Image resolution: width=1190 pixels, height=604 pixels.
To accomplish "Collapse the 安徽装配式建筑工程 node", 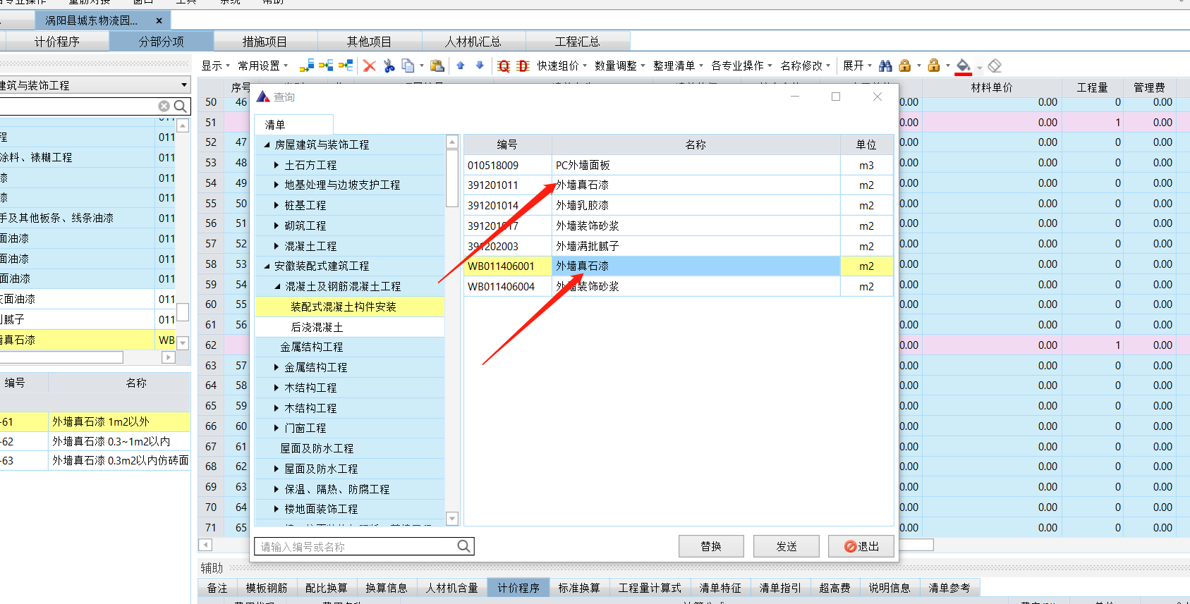I will [x=267, y=266].
